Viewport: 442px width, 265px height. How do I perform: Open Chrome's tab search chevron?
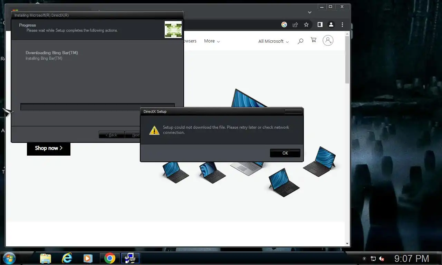click(310, 12)
